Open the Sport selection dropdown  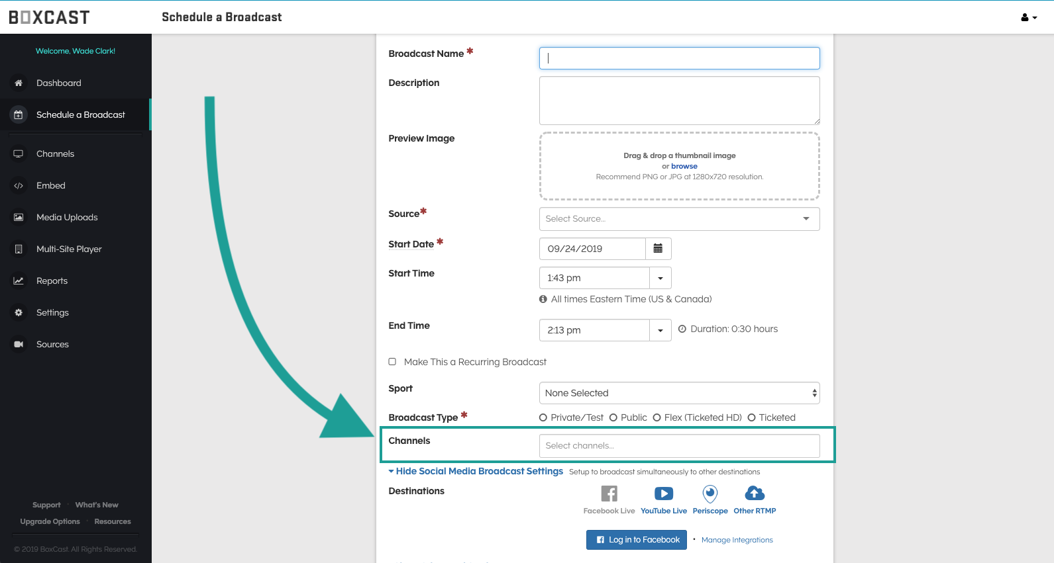(x=679, y=393)
